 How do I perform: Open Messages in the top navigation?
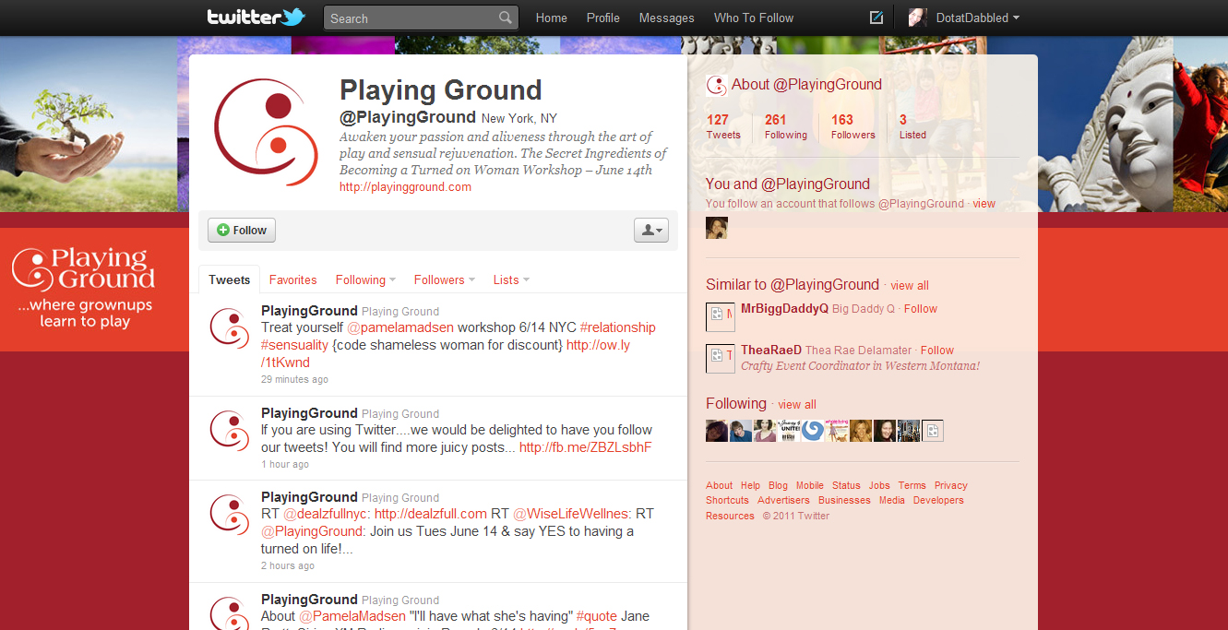[x=666, y=18]
